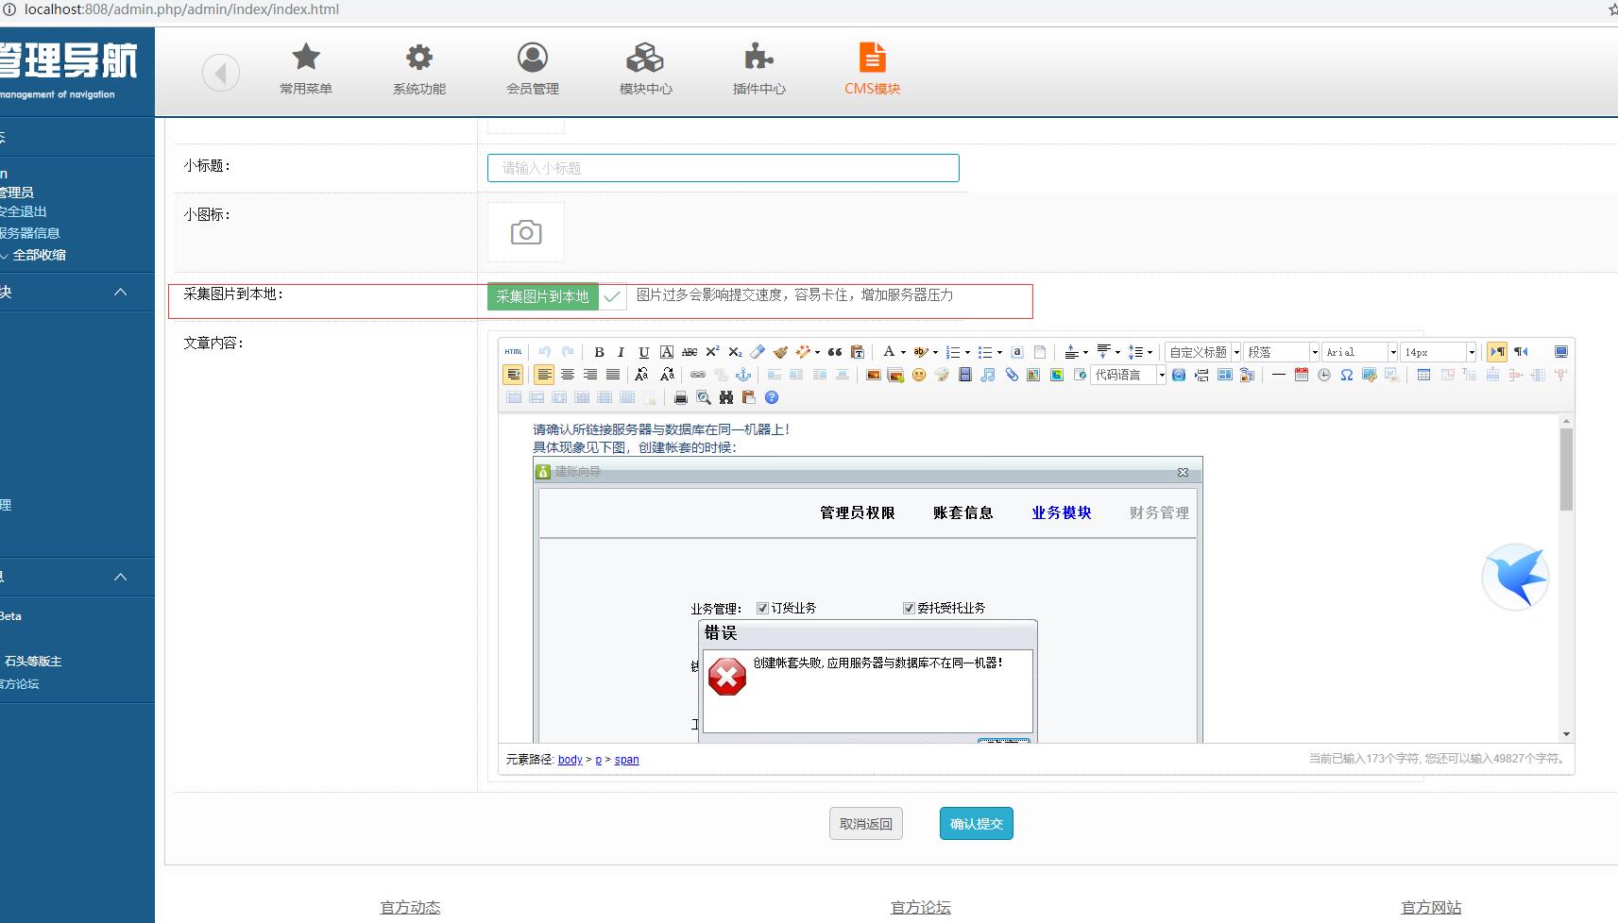Click the blockquote quotation marks icon
The height and width of the screenshot is (923, 1618).
[834, 352]
